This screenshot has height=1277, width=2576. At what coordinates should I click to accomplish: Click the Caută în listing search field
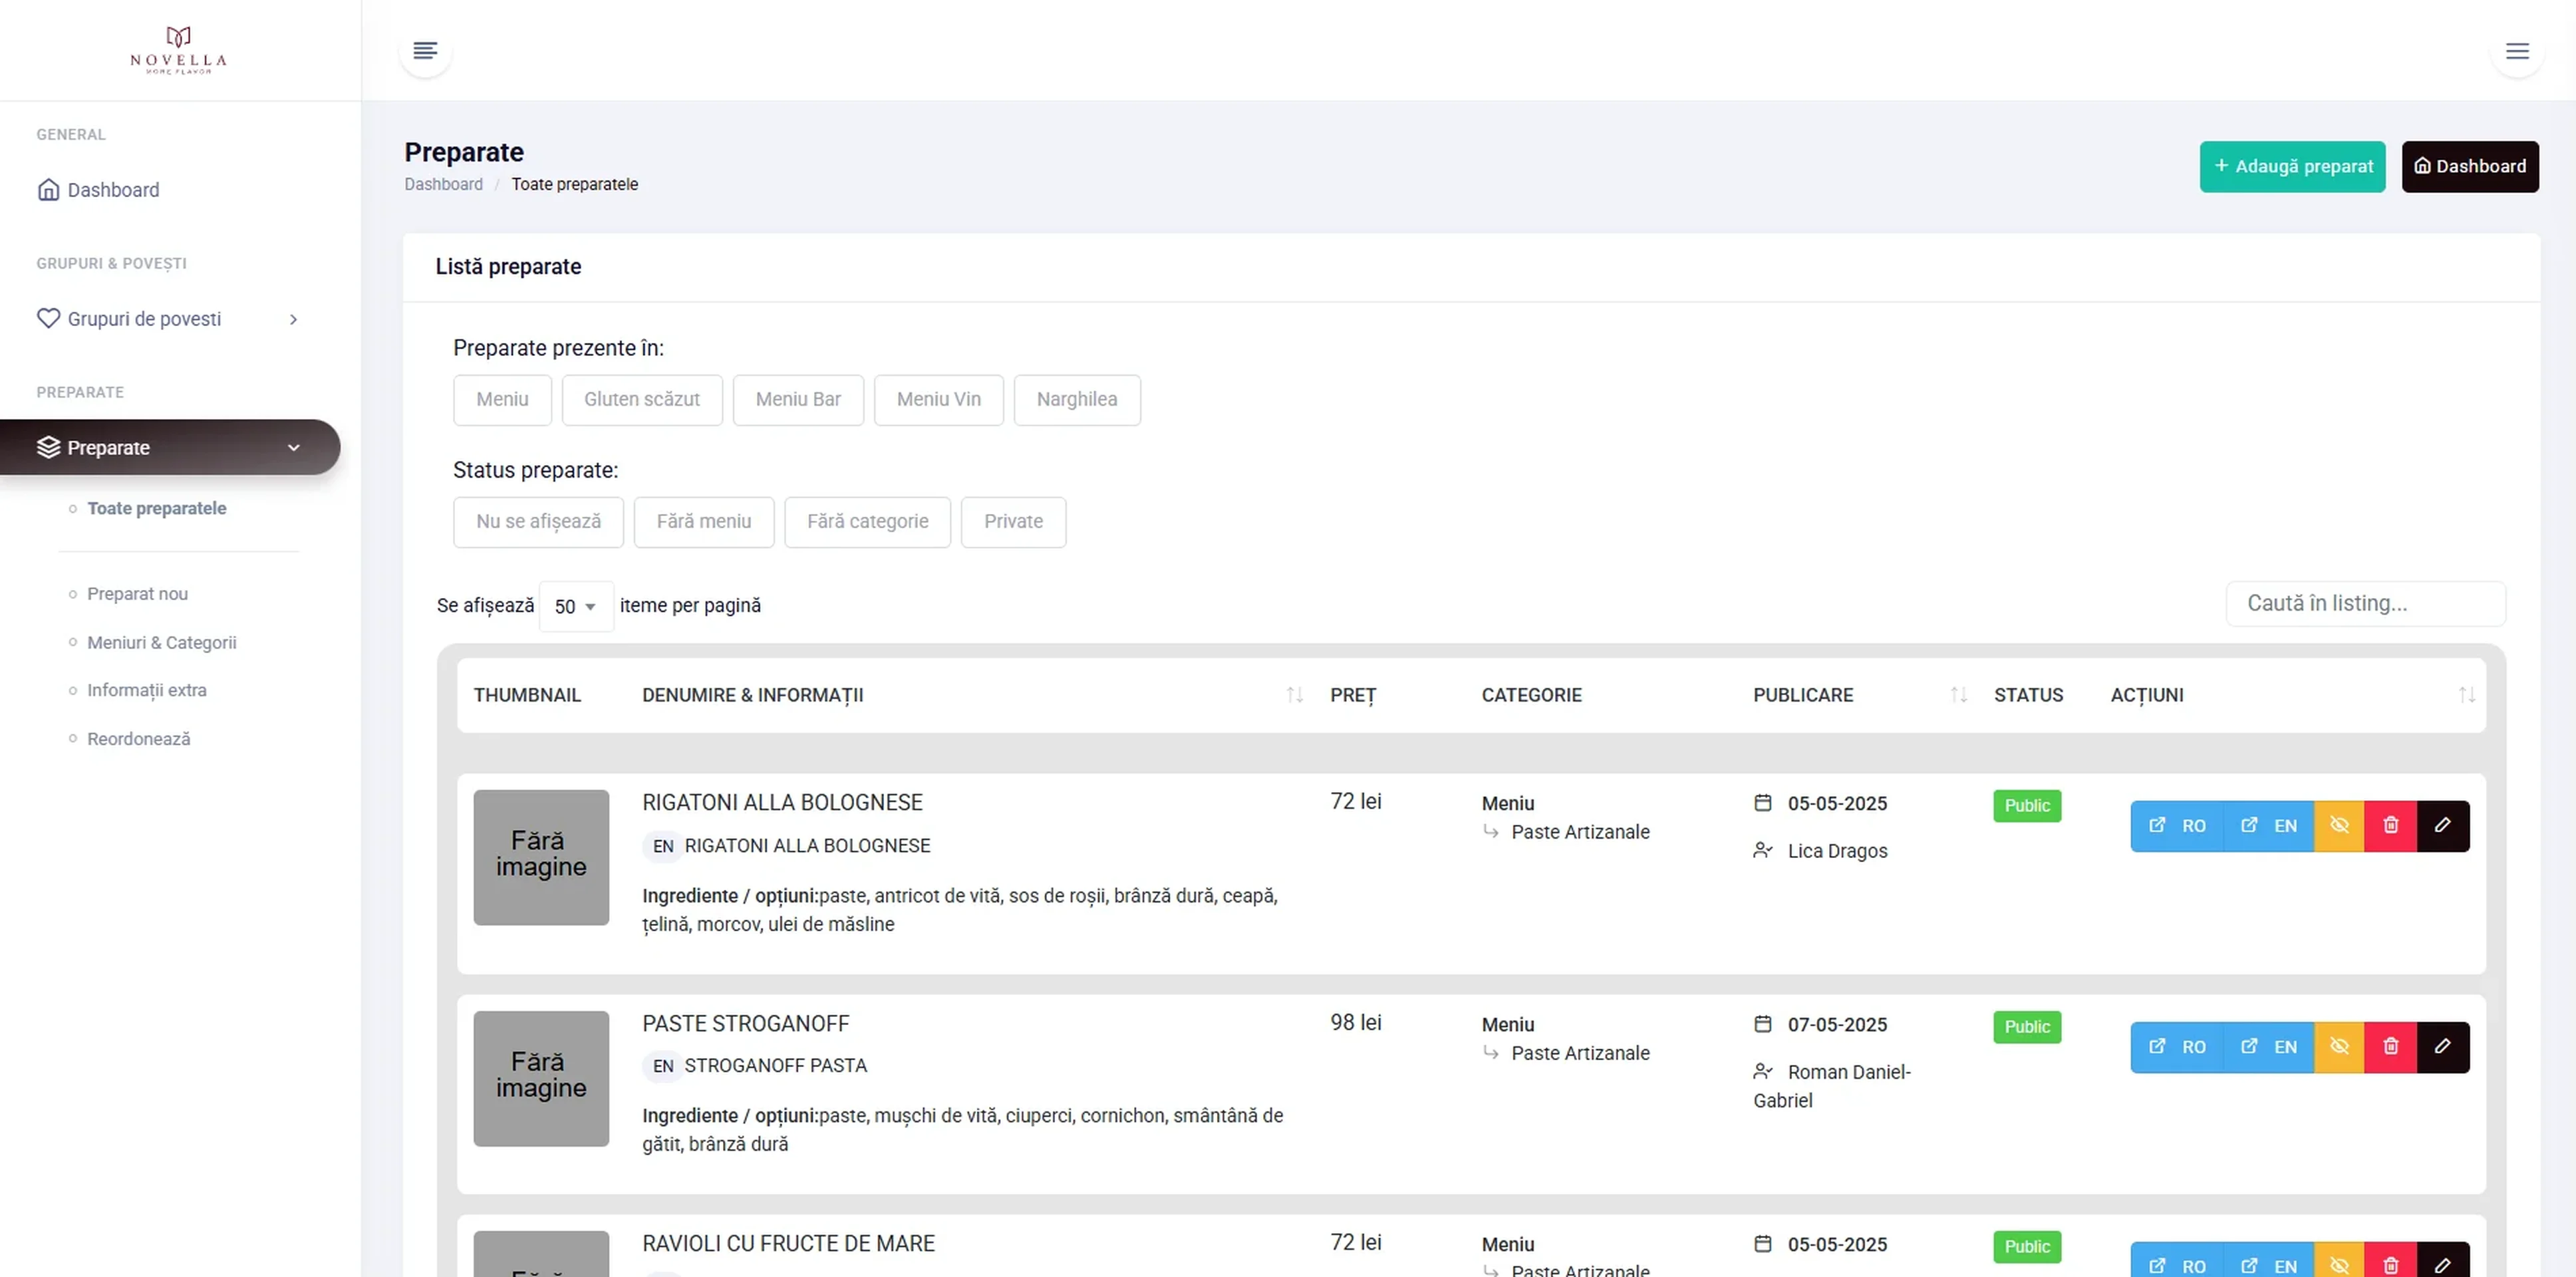(x=2365, y=604)
